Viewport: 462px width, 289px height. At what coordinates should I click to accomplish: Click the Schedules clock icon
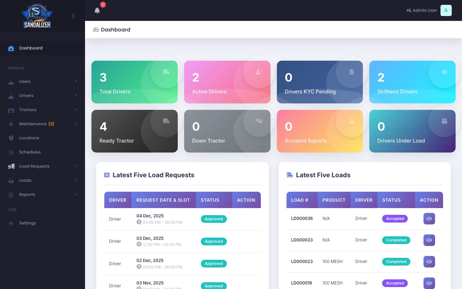point(11,152)
